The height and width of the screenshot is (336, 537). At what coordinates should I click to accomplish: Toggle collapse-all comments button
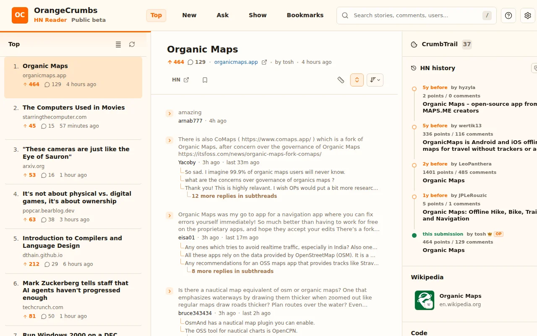[357, 80]
